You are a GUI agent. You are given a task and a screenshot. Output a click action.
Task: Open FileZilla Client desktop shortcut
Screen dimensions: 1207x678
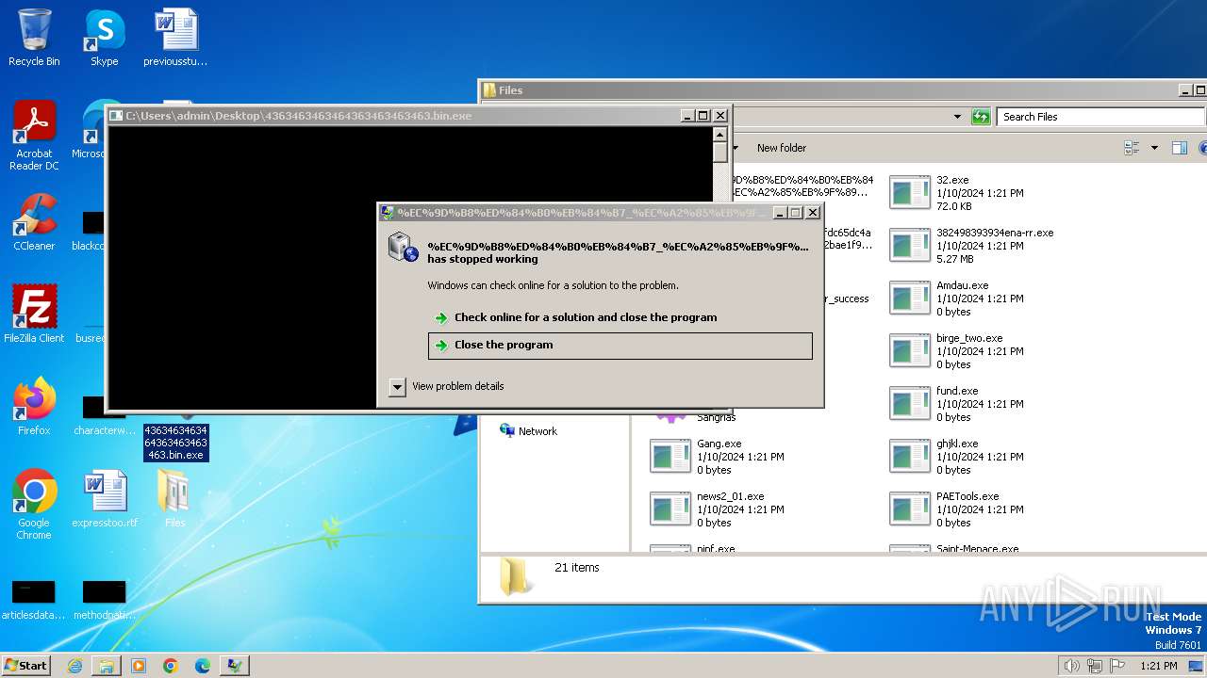pyautogui.click(x=34, y=314)
